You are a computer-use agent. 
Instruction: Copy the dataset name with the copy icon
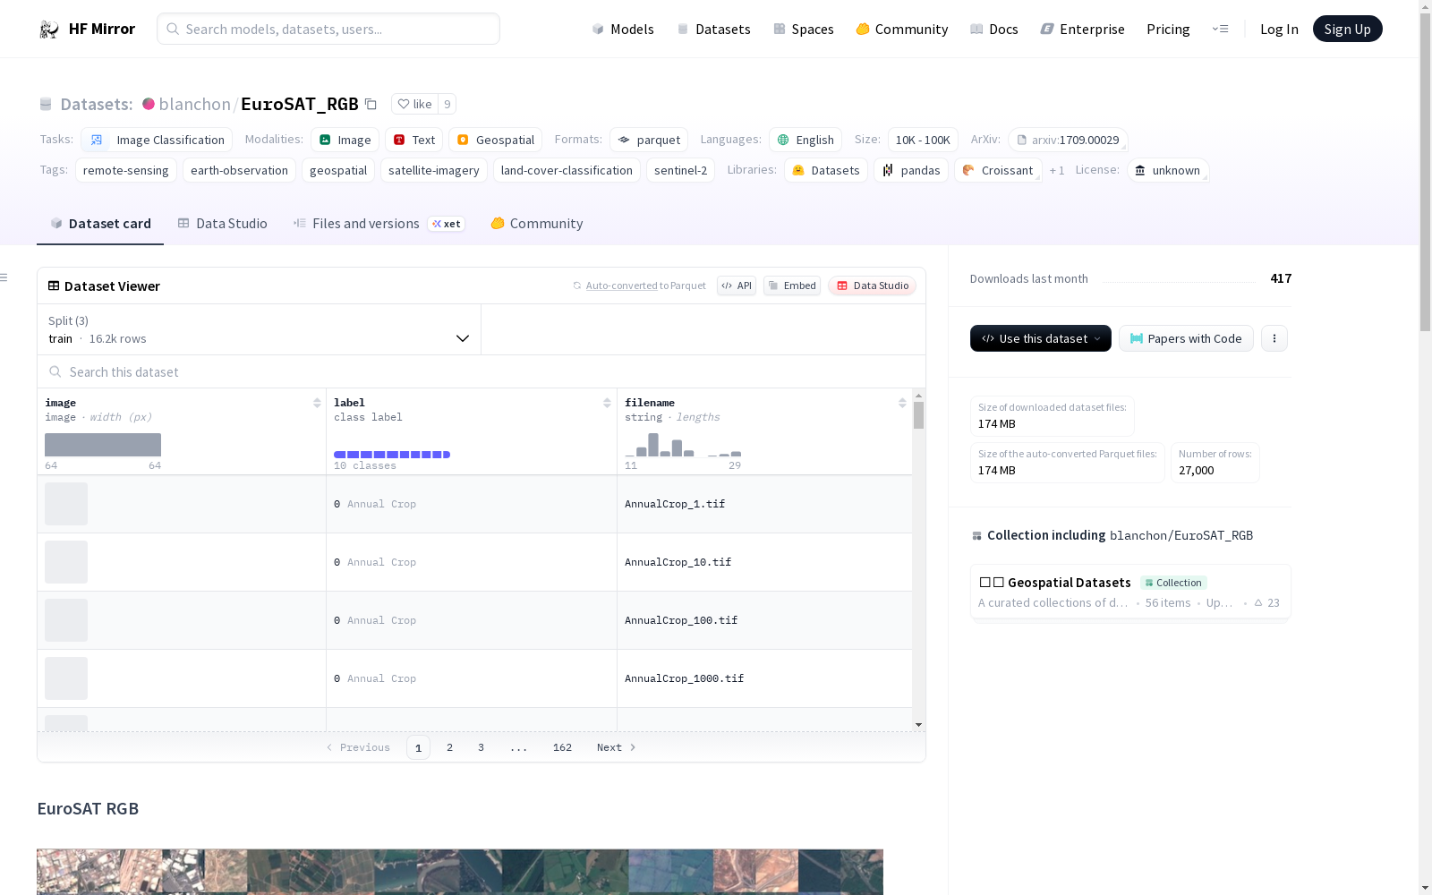coord(371,104)
